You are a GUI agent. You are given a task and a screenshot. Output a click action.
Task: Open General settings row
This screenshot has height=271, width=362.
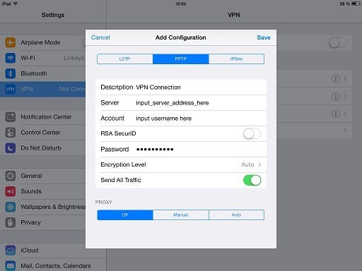click(43, 176)
